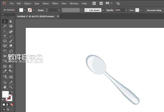The height and width of the screenshot is (112, 164).
Task: Select the Zoom tool
Action: pos(11,87)
